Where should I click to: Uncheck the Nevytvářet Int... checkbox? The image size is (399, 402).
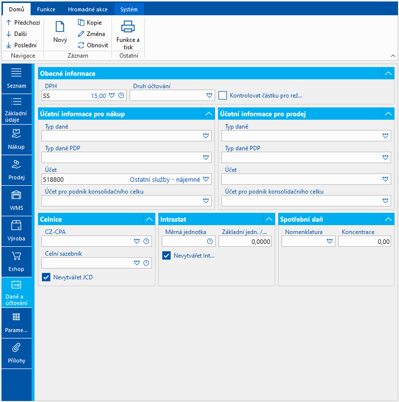167,256
